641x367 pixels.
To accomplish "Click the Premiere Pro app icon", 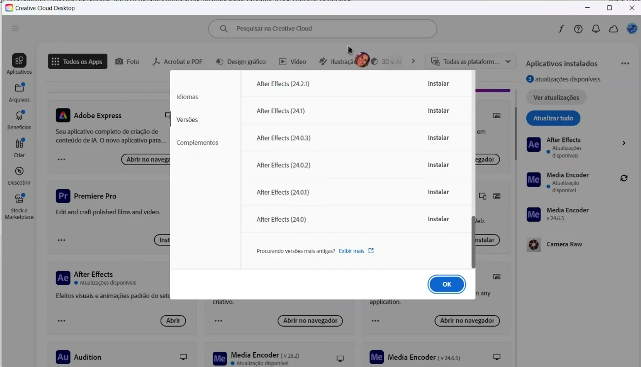I will coord(63,196).
